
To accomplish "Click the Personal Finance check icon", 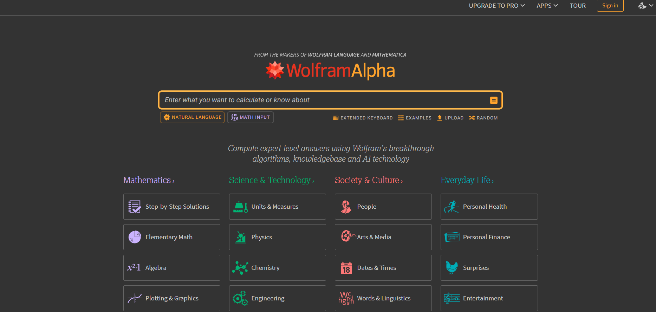I will tap(452, 237).
